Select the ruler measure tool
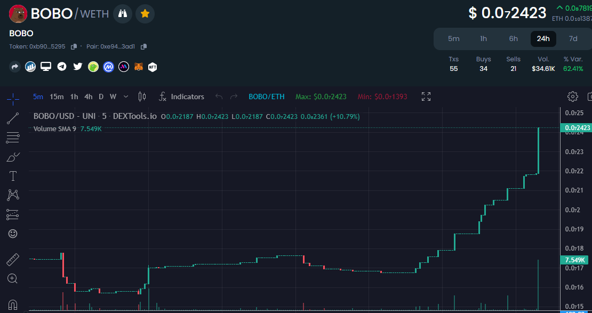The height and width of the screenshot is (313, 592). [13, 260]
